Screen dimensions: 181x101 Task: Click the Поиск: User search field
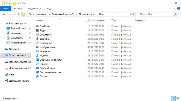coord(158,14)
